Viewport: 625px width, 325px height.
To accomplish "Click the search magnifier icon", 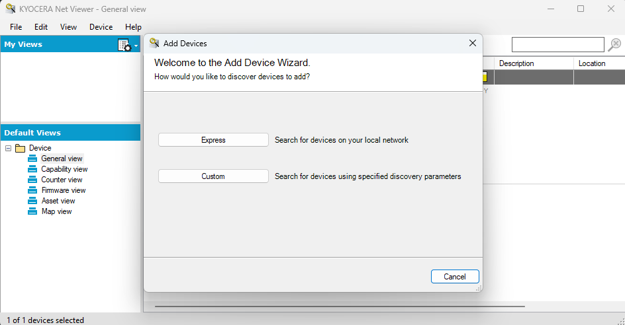I will pyautogui.click(x=614, y=45).
